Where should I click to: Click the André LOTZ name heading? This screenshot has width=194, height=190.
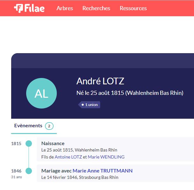[100, 81]
